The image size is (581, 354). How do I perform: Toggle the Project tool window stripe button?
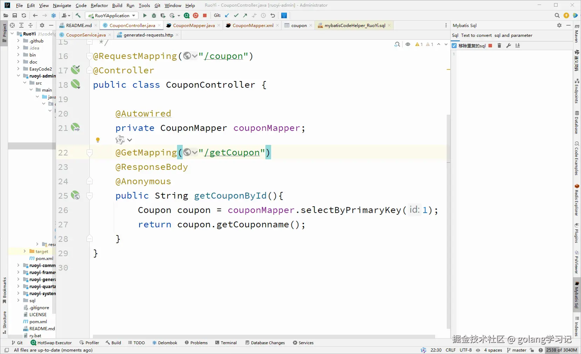4,33
